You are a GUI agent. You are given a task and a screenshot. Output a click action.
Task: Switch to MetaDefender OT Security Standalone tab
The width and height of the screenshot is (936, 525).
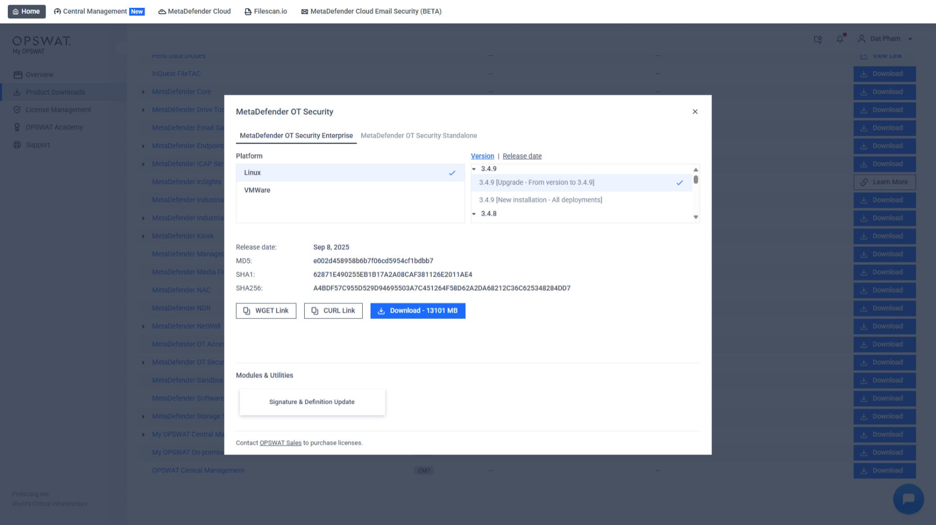point(418,135)
